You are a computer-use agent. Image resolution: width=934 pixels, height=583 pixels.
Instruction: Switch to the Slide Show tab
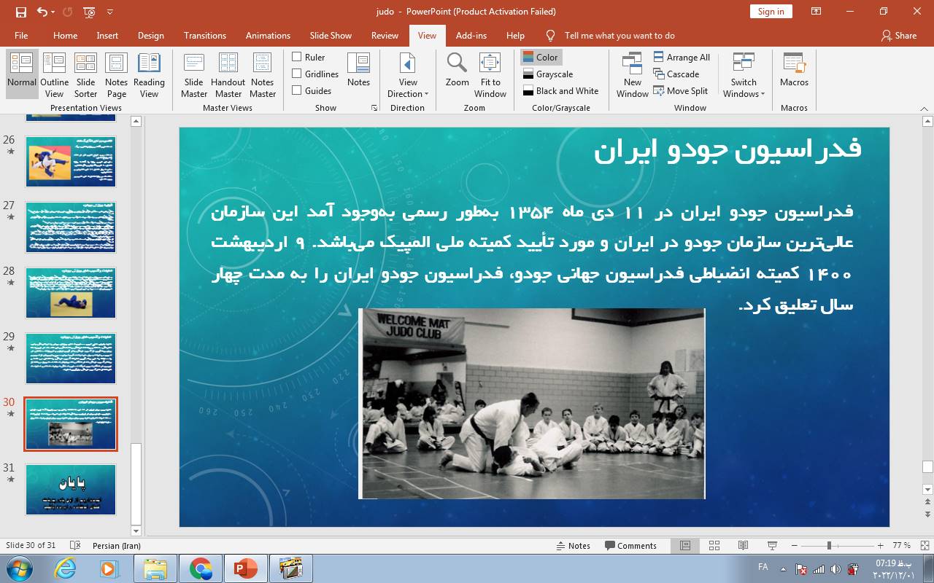(331, 35)
